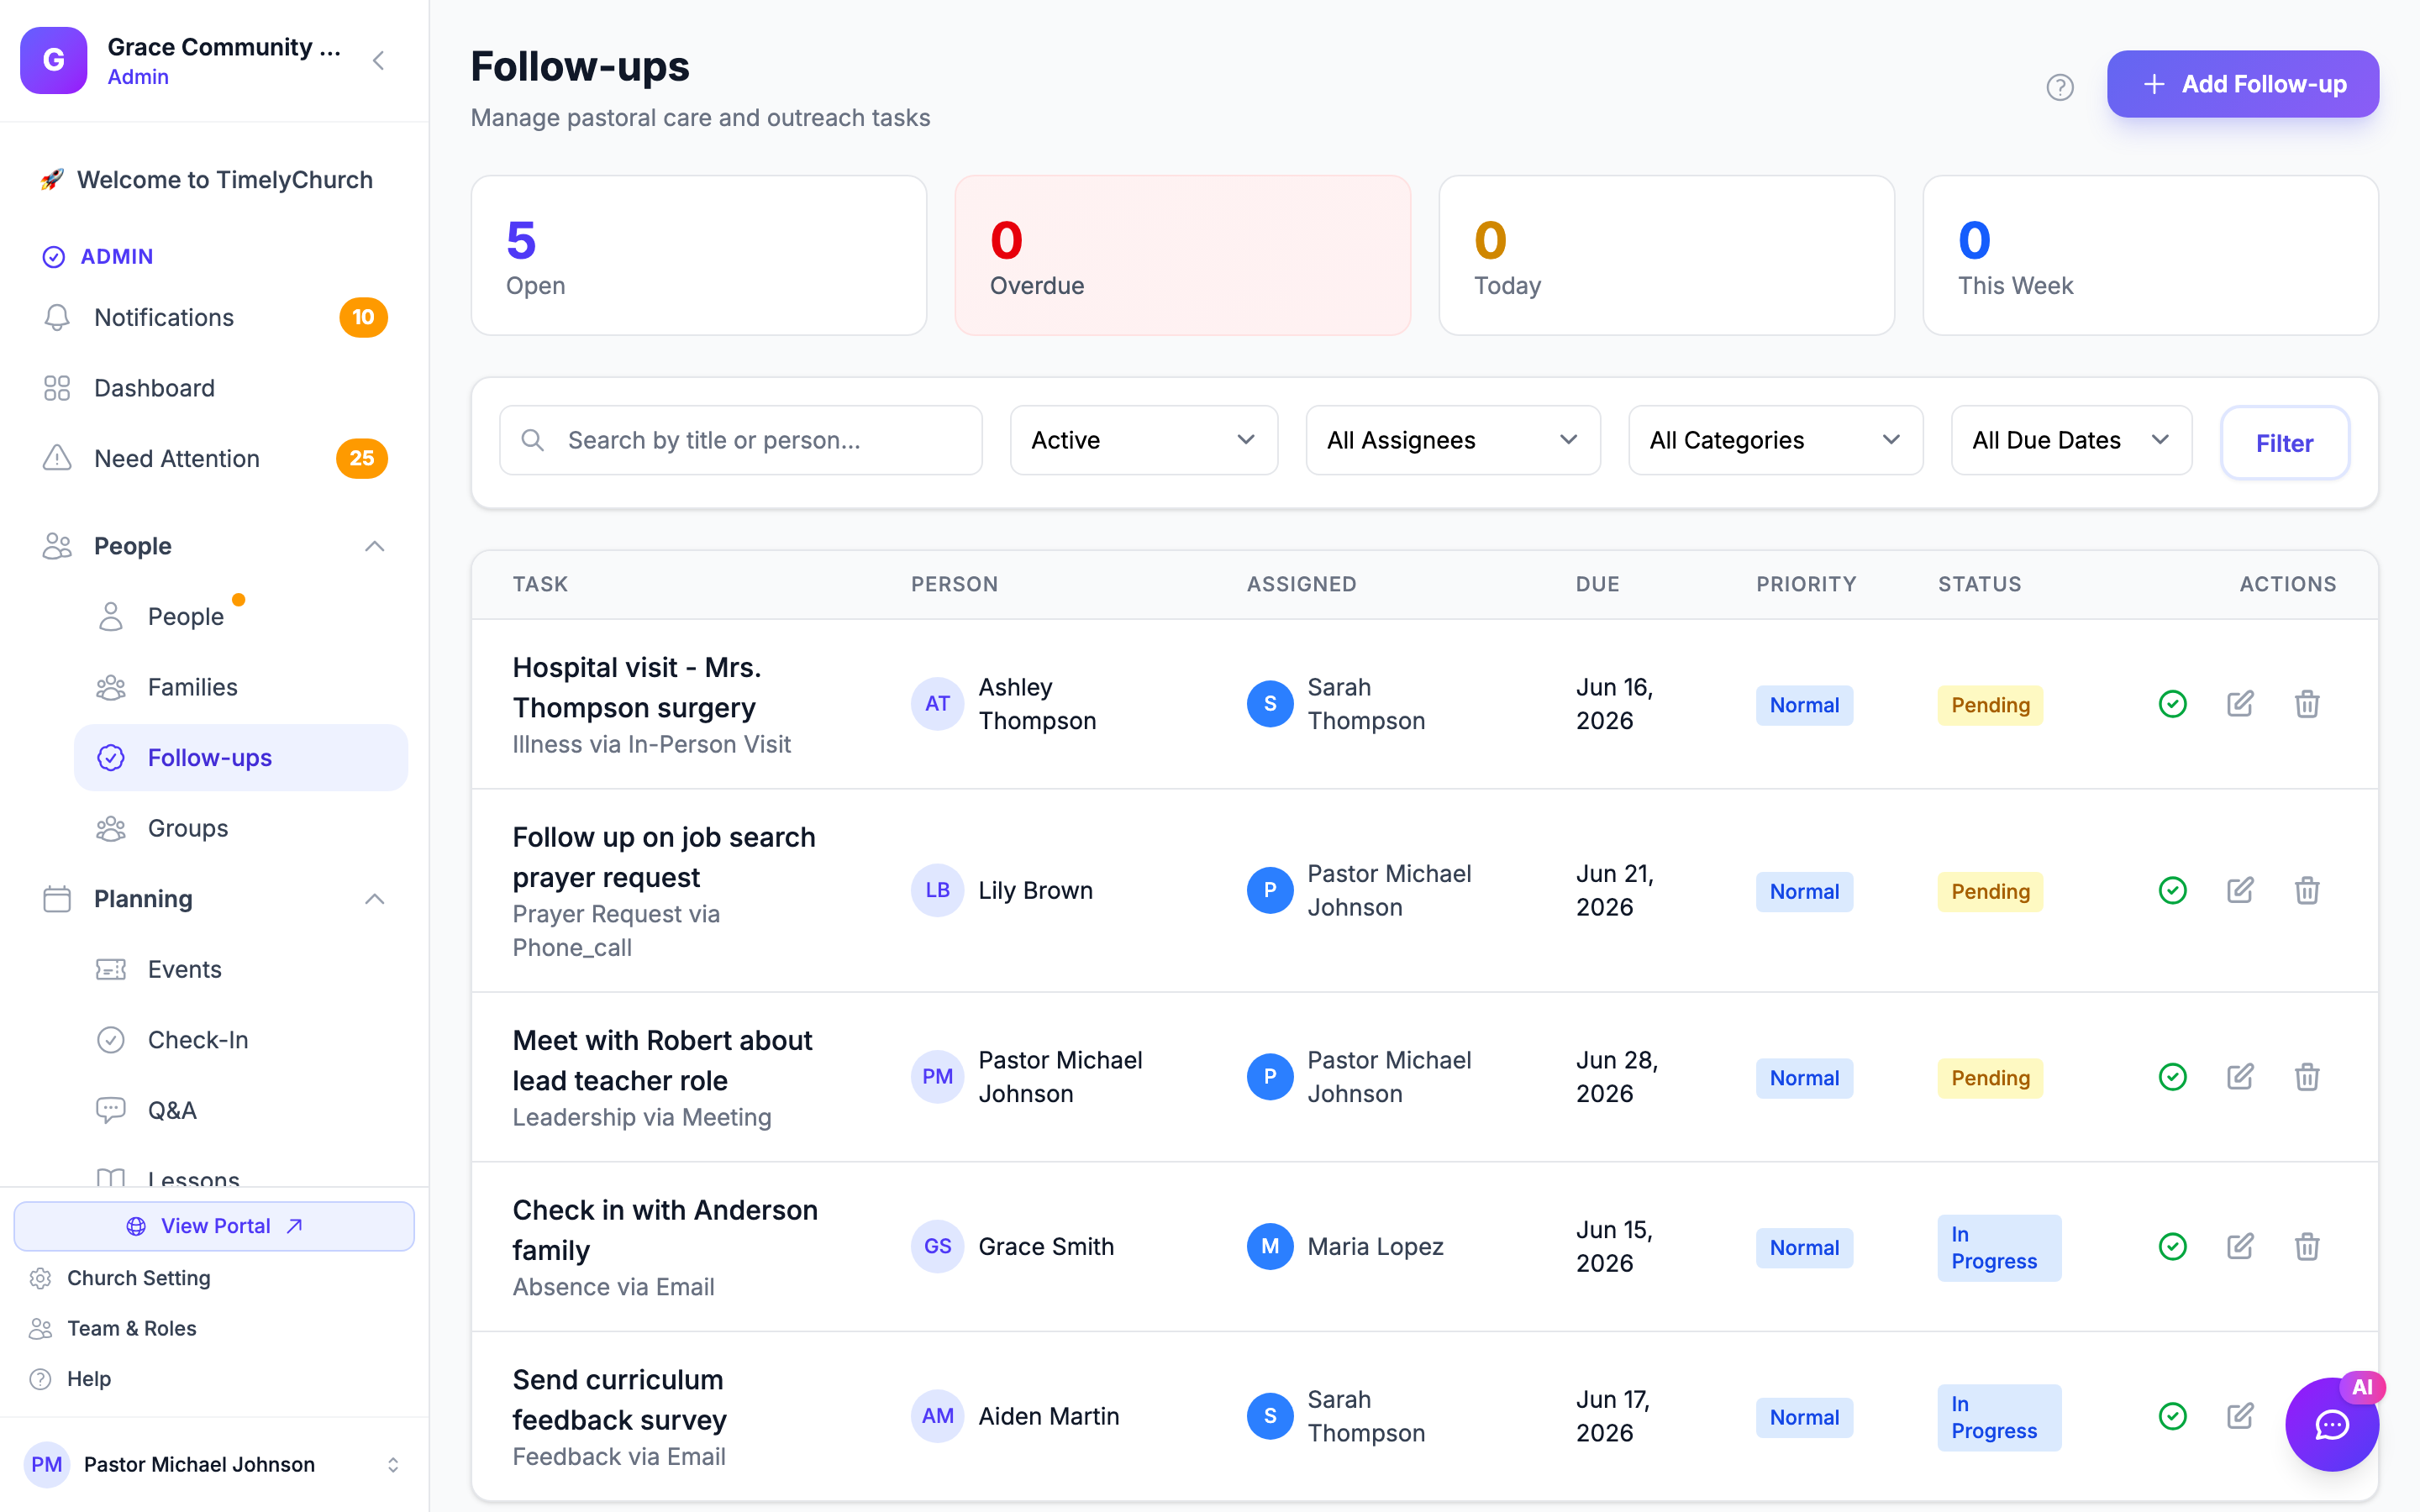
Task: Open the All Categories dropdown
Action: pos(1775,440)
